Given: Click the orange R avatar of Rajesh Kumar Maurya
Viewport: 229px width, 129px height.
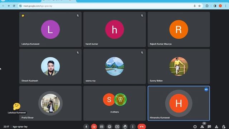Looking at the screenshot, I should 179,29.
